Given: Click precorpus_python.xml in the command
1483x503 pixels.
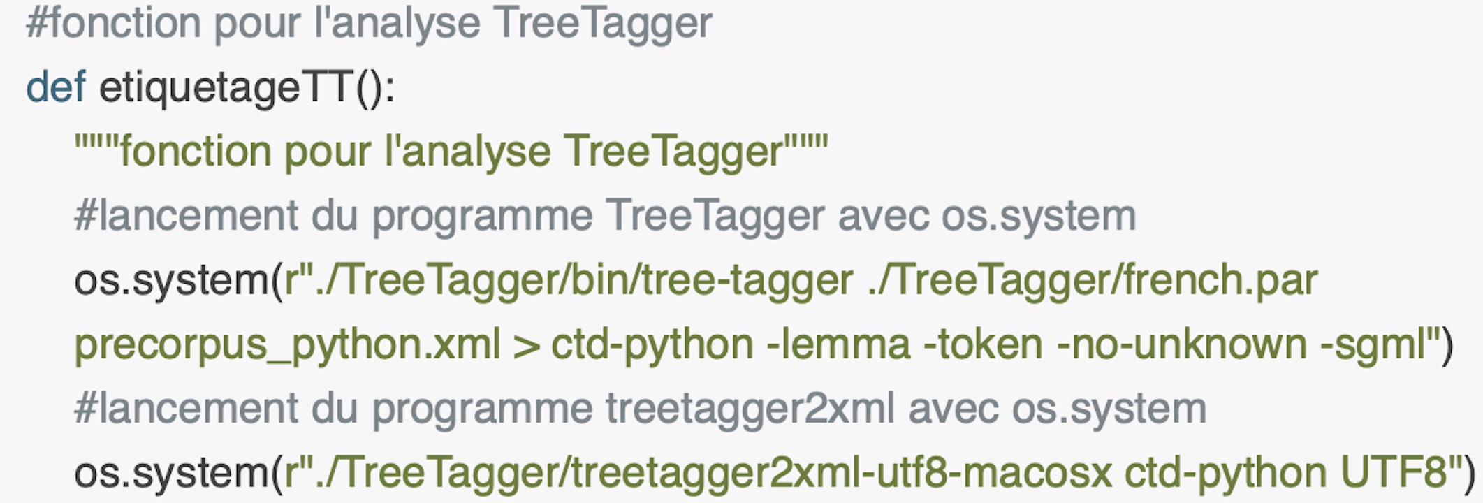Looking at the screenshot, I should pos(288,345).
